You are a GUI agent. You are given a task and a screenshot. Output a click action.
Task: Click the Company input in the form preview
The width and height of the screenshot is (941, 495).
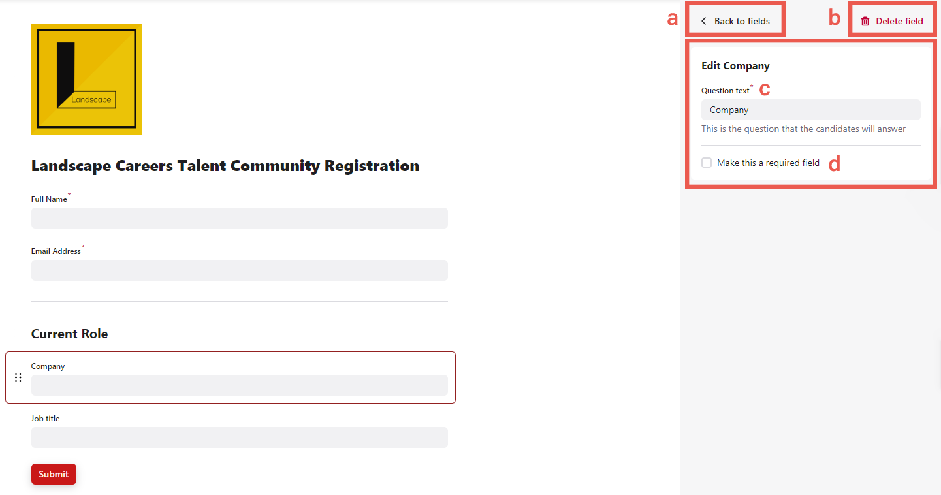(x=240, y=385)
